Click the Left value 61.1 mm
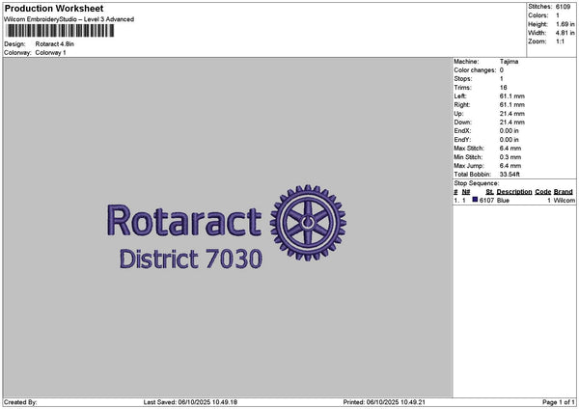579x409 pixels. (x=511, y=96)
